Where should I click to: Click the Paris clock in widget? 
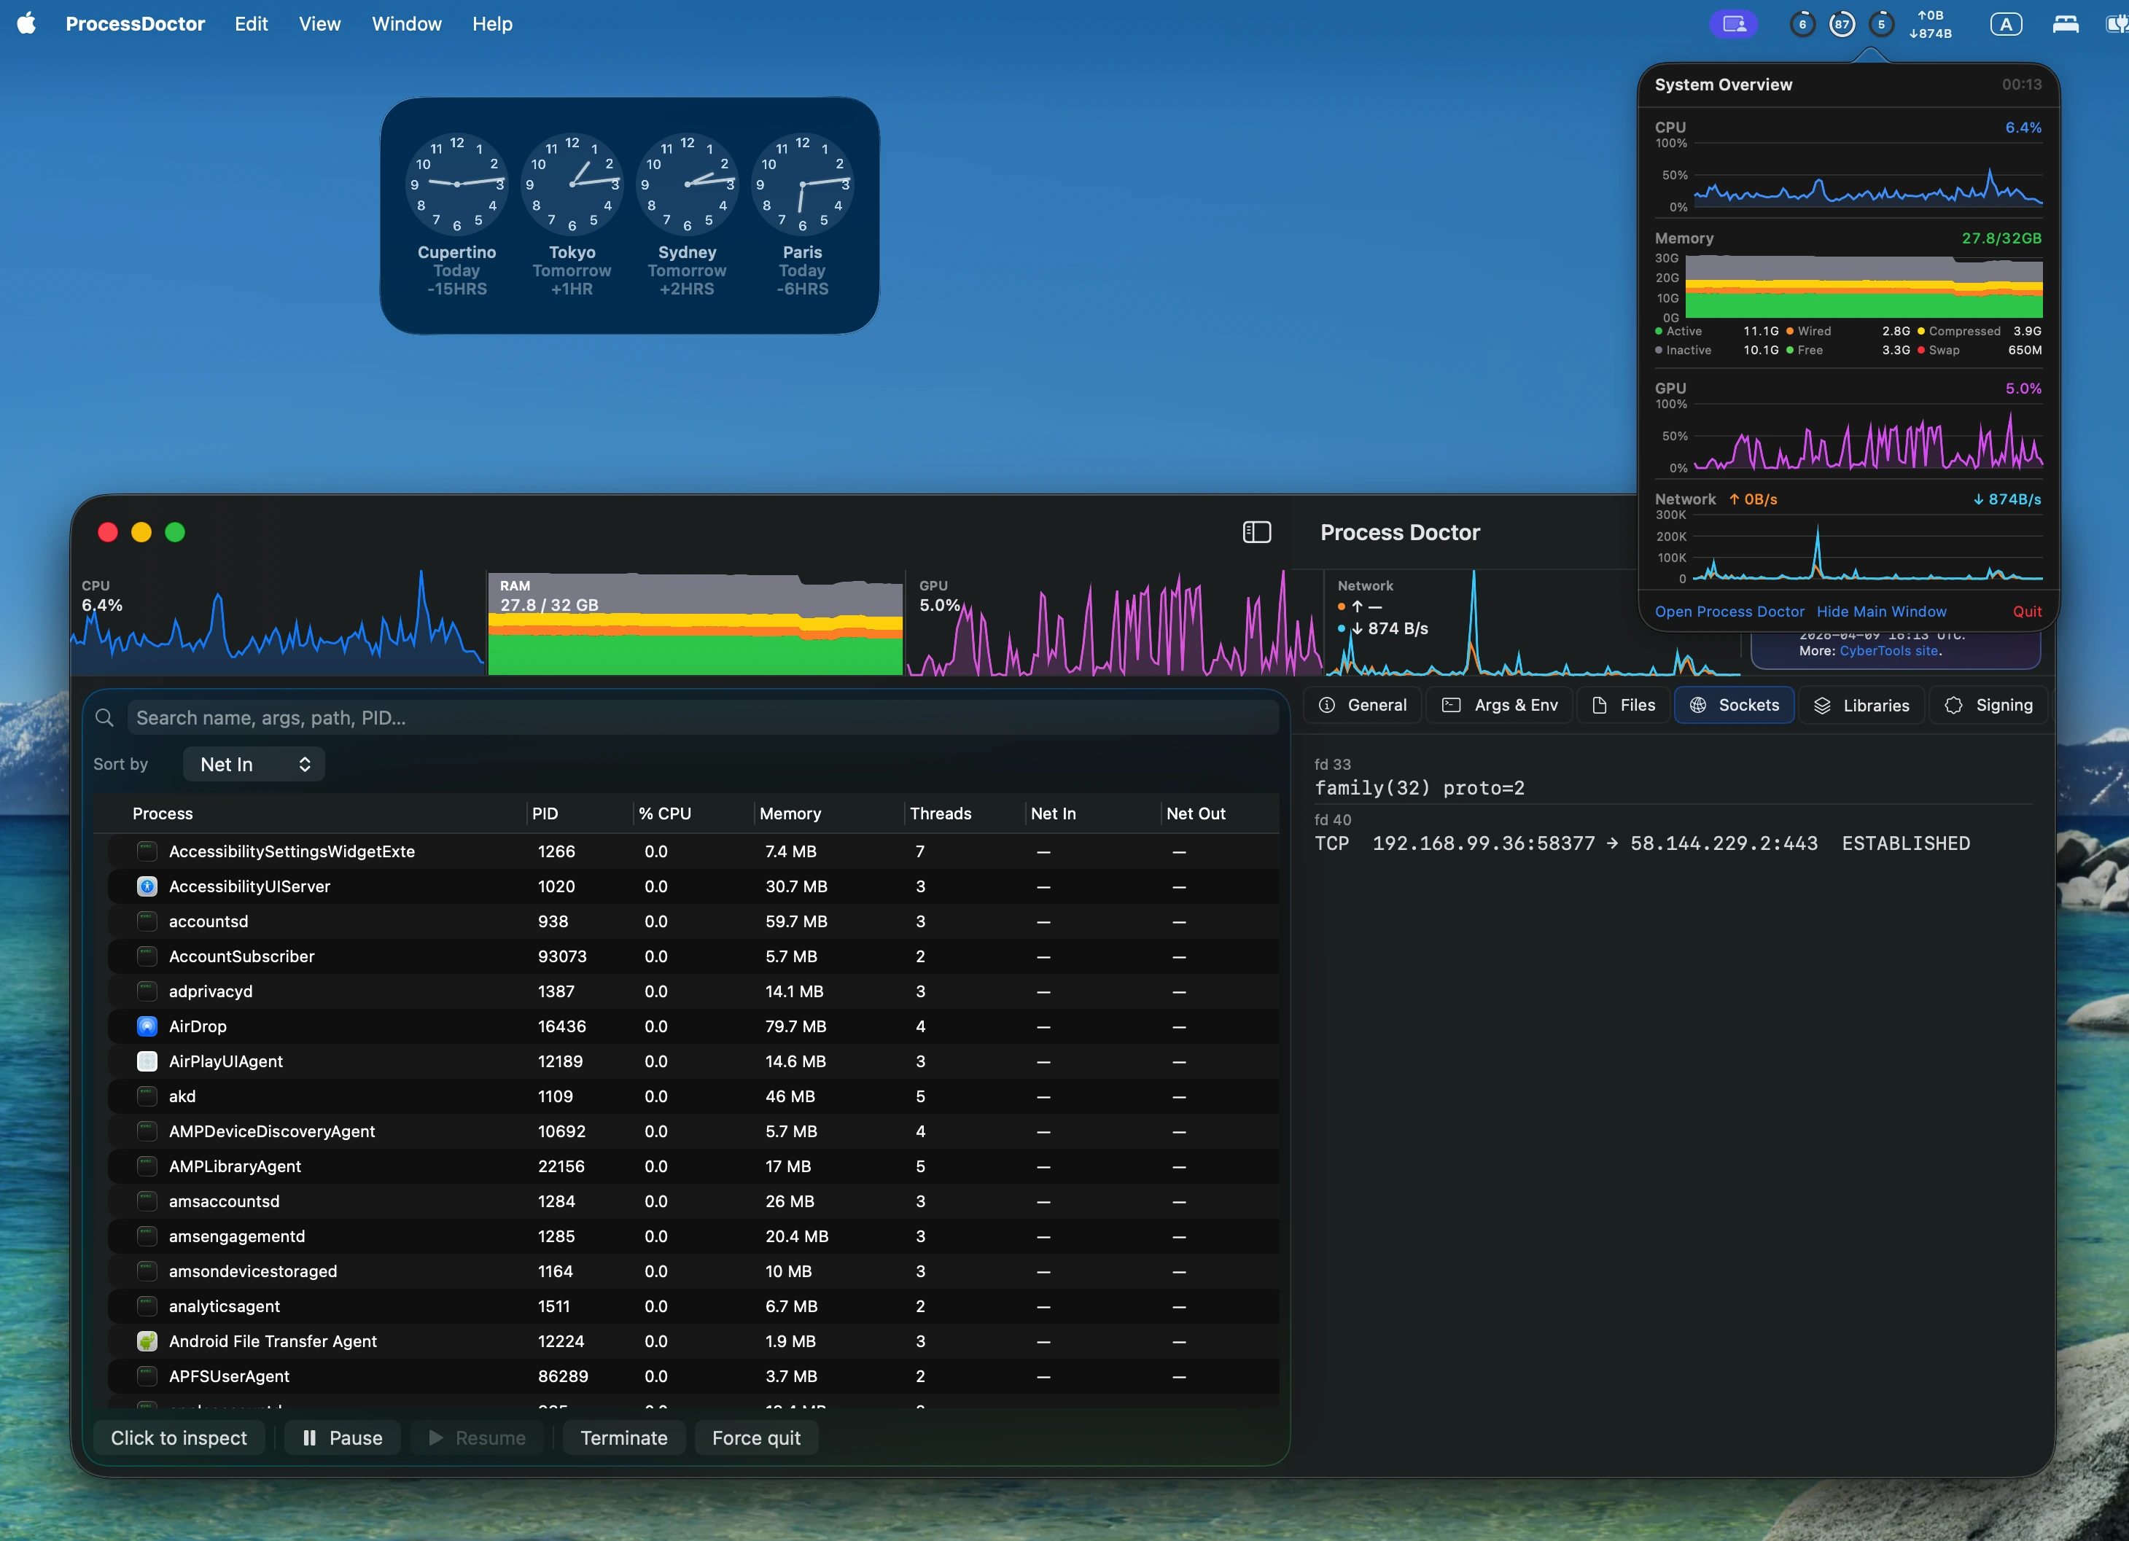(803, 185)
